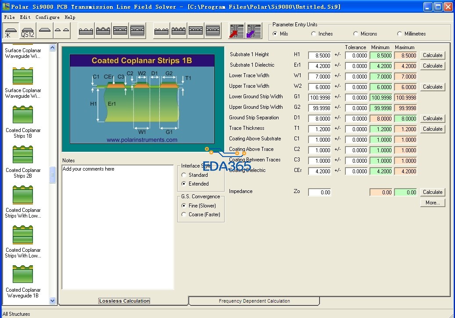This screenshot has height=318, width=455.
Task: Choose the single trace structure toolbar icon
Action: tap(45, 31)
